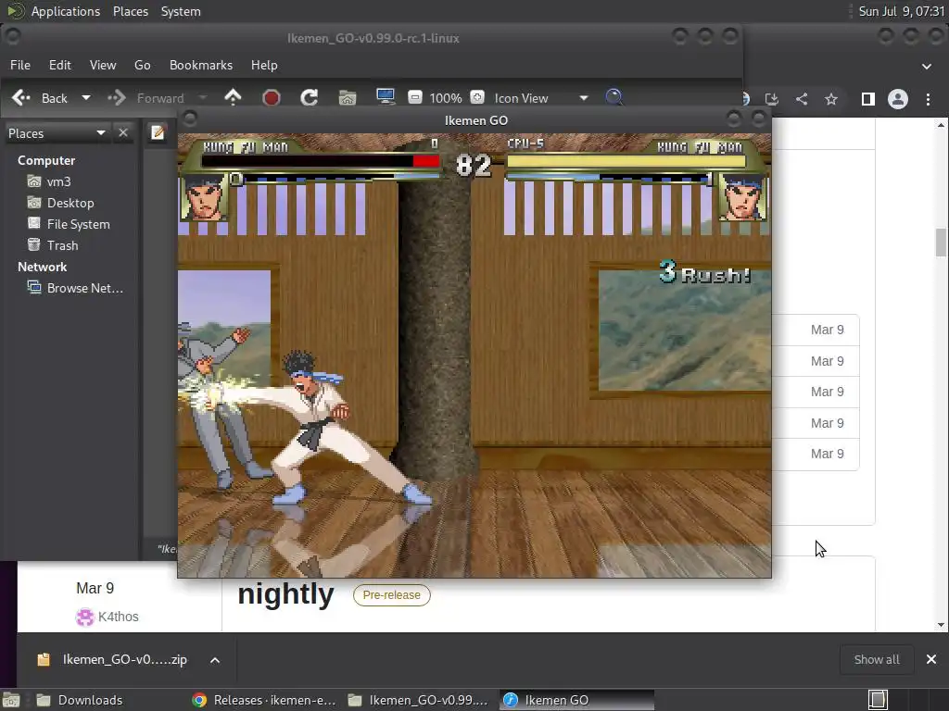The image size is (949, 711).
Task: Click the Ikemen GO window menu button
Action: (190, 119)
